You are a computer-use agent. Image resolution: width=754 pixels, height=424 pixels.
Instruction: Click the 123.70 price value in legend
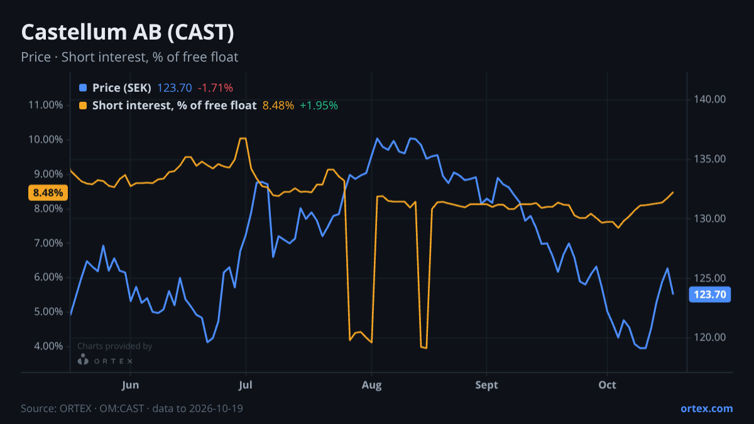(174, 88)
